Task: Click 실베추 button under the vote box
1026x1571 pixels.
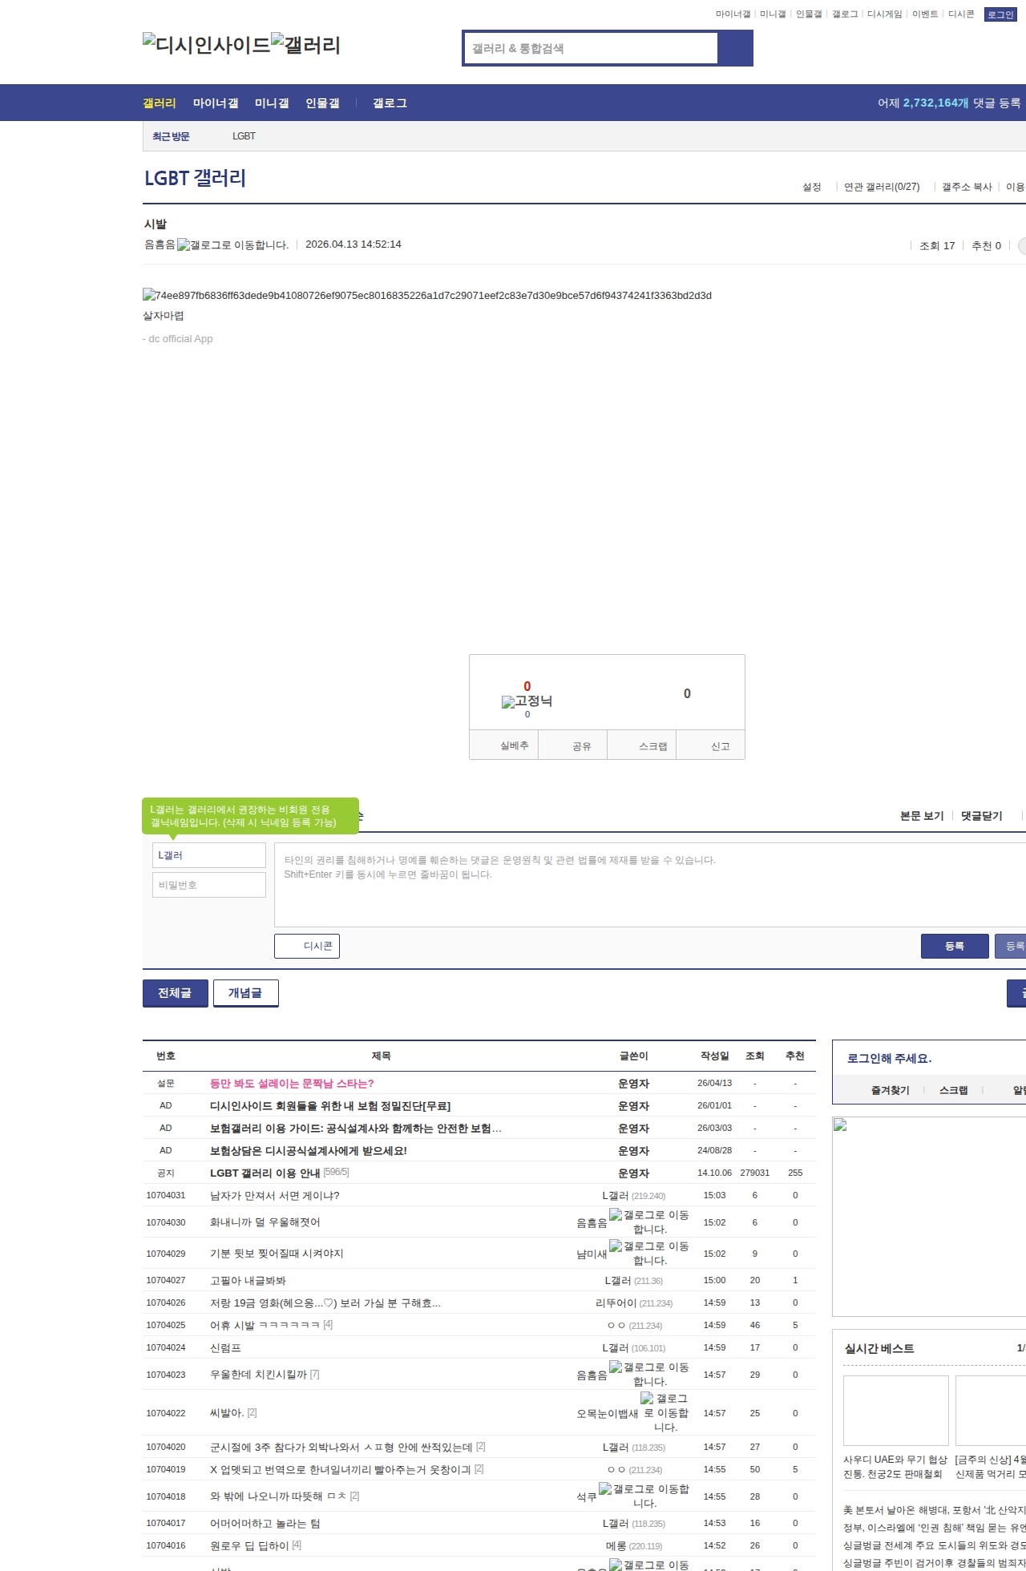Action: point(504,745)
